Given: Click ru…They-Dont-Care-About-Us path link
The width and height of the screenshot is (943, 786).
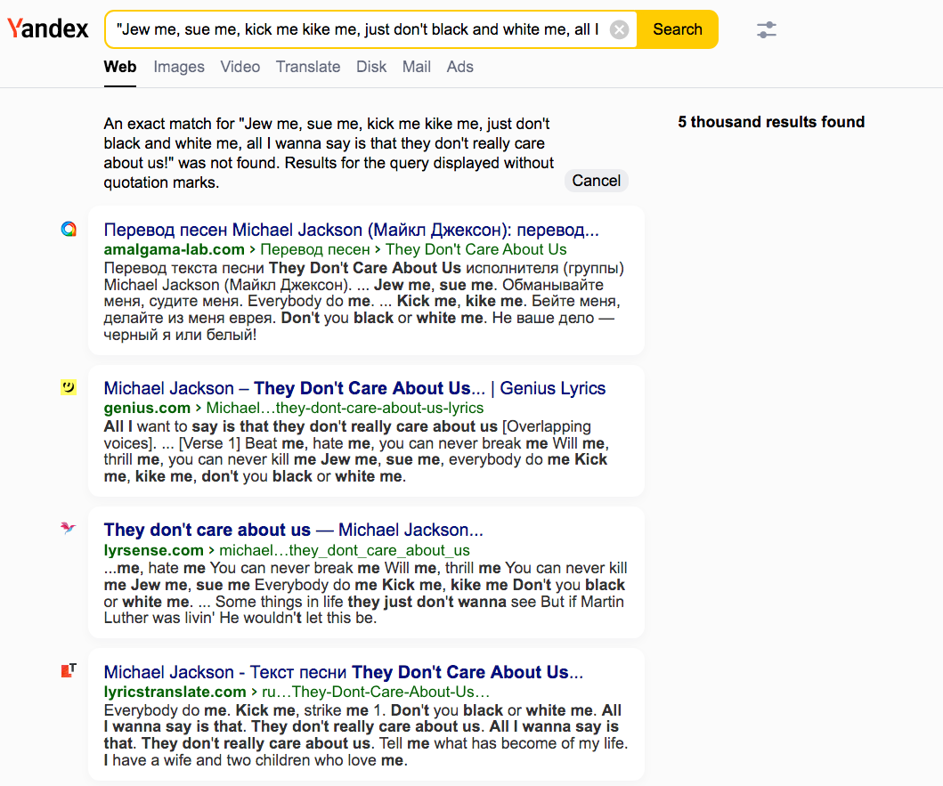Looking at the screenshot, I should (376, 692).
